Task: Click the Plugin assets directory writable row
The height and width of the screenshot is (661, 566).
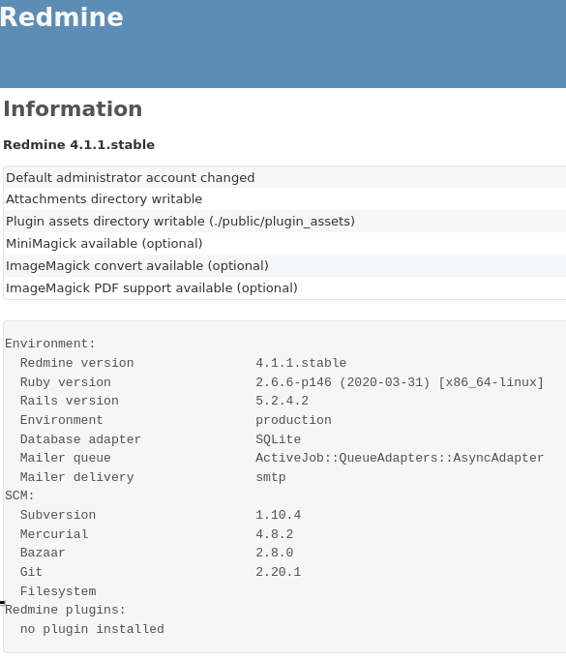Action: pos(284,222)
